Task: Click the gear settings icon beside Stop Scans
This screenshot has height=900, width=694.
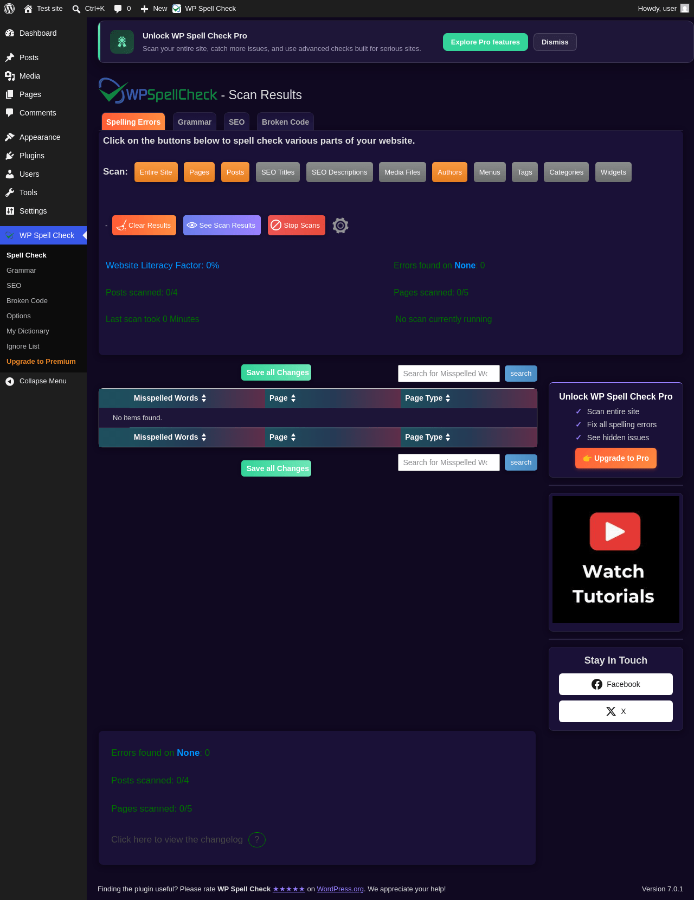Action: [x=340, y=226]
